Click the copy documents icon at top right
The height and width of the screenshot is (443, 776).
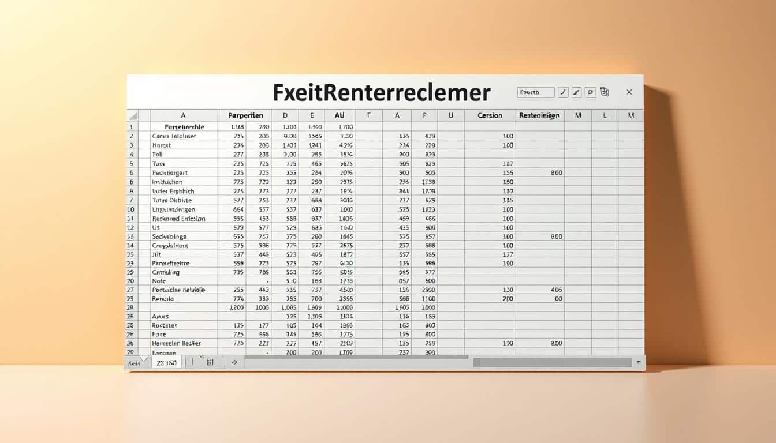[605, 92]
